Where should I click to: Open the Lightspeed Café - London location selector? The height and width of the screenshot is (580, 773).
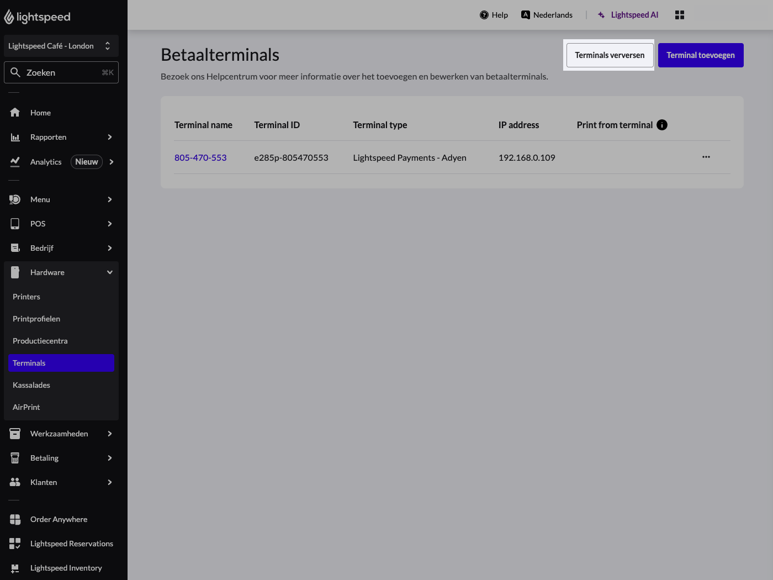click(61, 46)
